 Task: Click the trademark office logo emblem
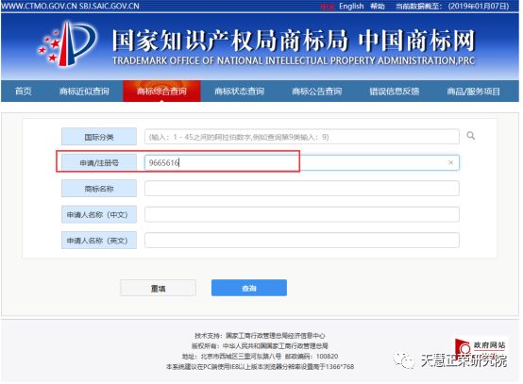coord(67,44)
